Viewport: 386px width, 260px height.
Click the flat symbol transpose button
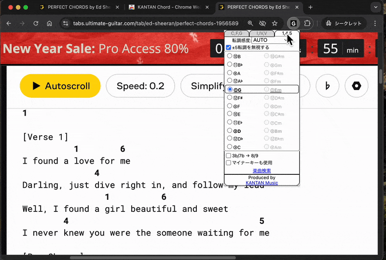click(328, 86)
